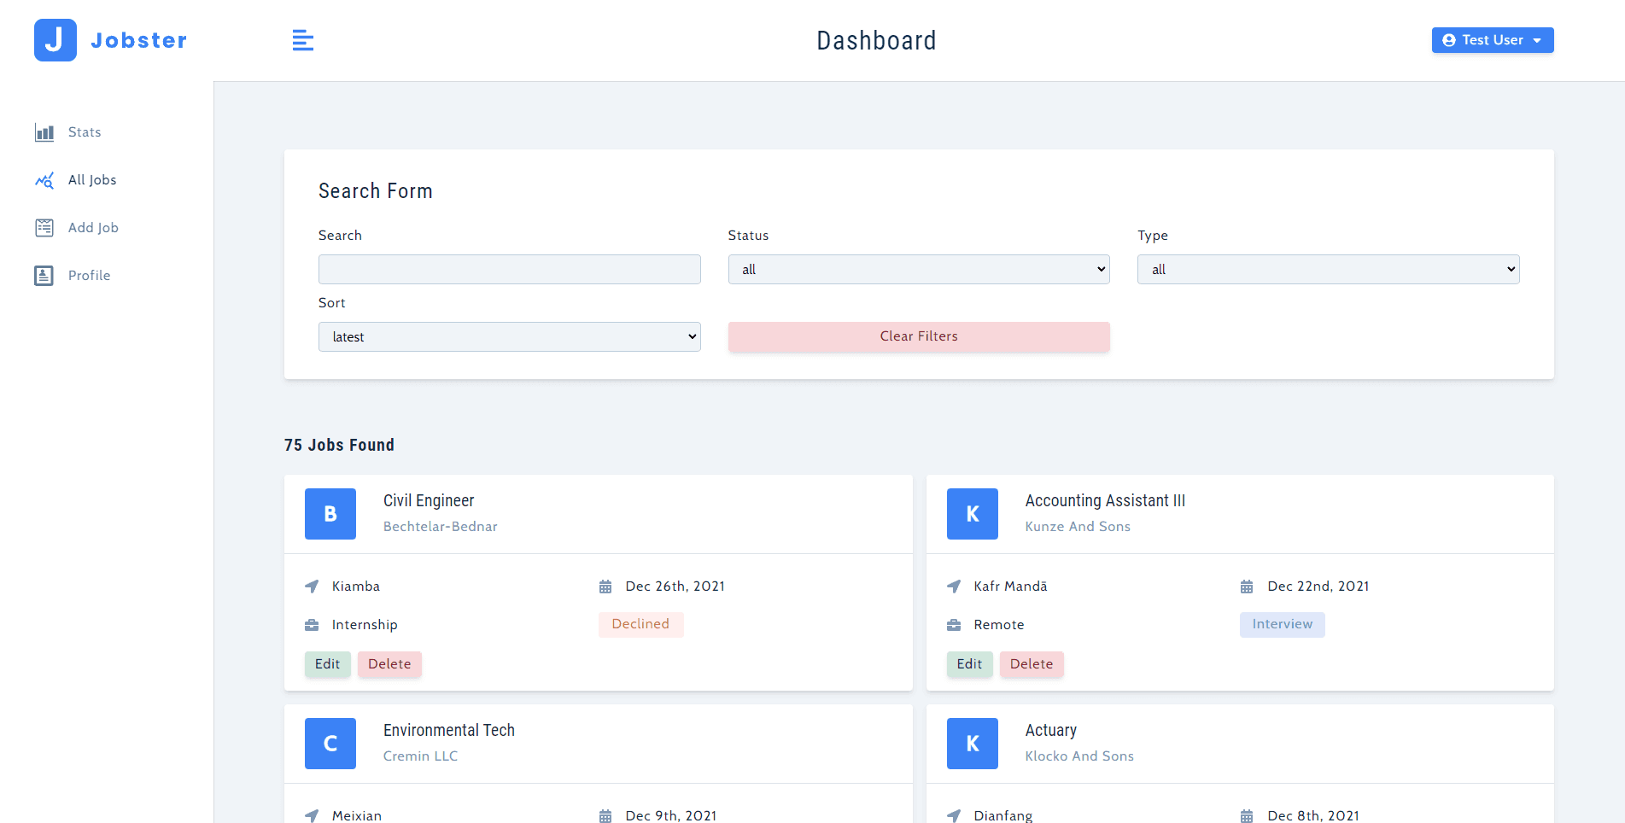Delete the Civil Engineer job

[389, 664]
